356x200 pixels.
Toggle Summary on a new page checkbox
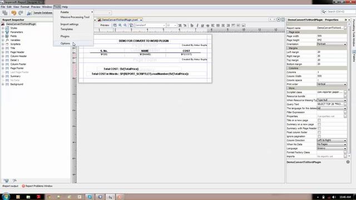coord(319,124)
